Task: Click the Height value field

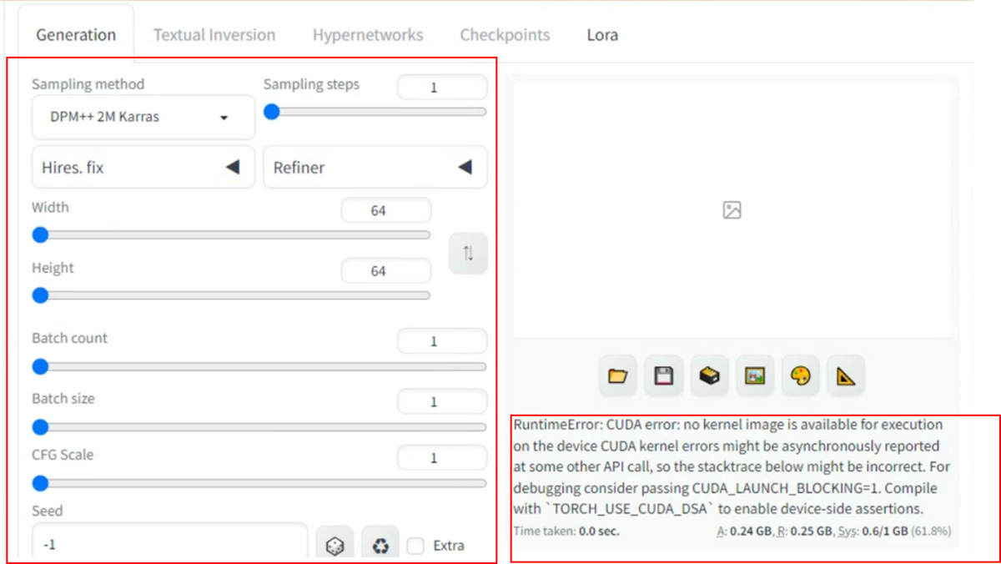Action: point(386,270)
